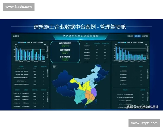Toggle dark-blue bar legend in right chart
Viewport: 163px width, 130px height.
pyautogui.click(x=121, y=43)
